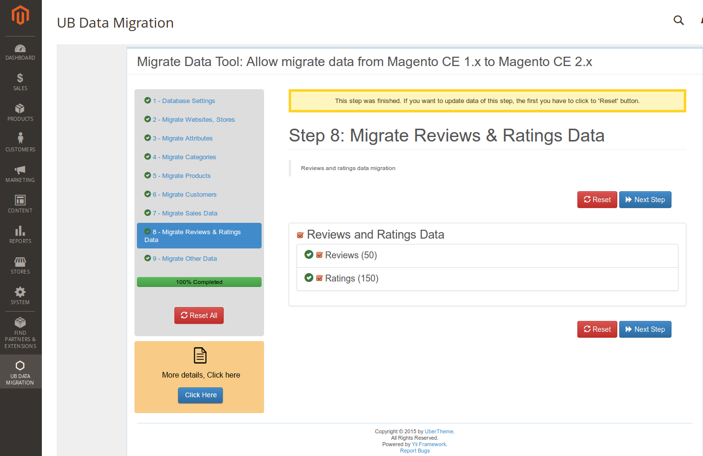Click the upper Next Step button

click(645, 200)
